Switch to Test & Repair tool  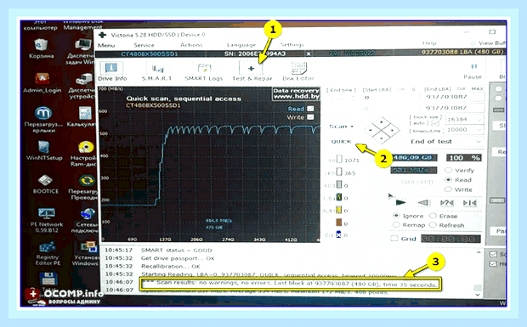coord(252,72)
